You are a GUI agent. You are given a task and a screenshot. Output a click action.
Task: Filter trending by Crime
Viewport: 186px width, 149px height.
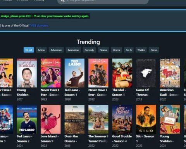154,50
